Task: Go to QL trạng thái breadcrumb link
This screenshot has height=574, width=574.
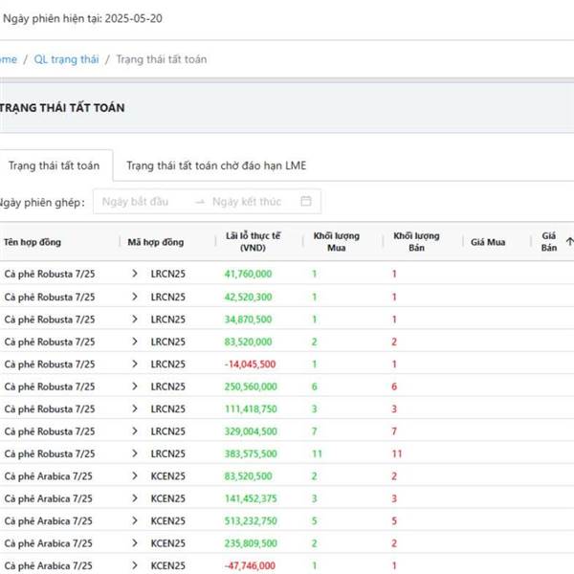Action: 66,59
